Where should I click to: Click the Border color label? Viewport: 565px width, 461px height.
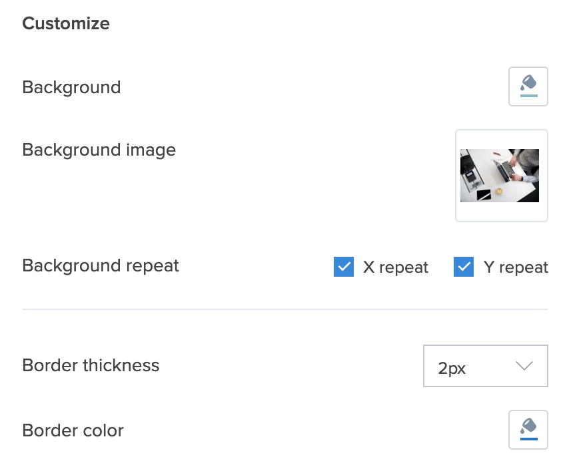coord(73,430)
